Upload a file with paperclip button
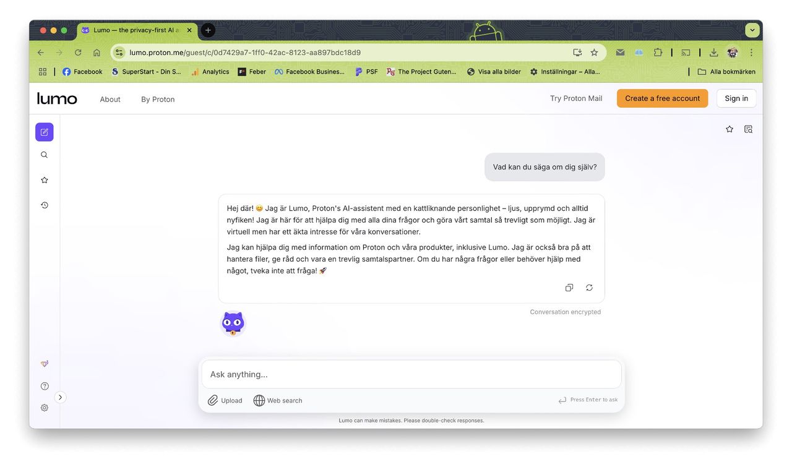 click(x=225, y=400)
